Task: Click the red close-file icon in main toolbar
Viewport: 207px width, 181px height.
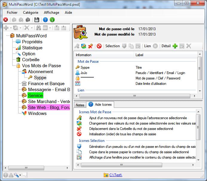Action: click(x=6, y=20)
